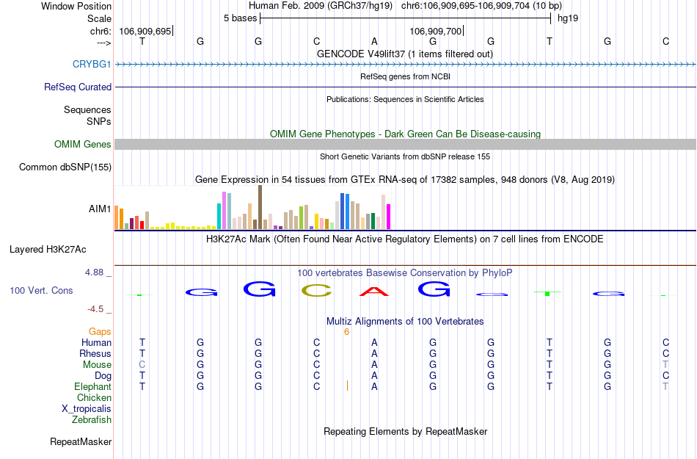
Task: Click the turquoise bar in GTEx expression chart
Action: click(x=219, y=216)
